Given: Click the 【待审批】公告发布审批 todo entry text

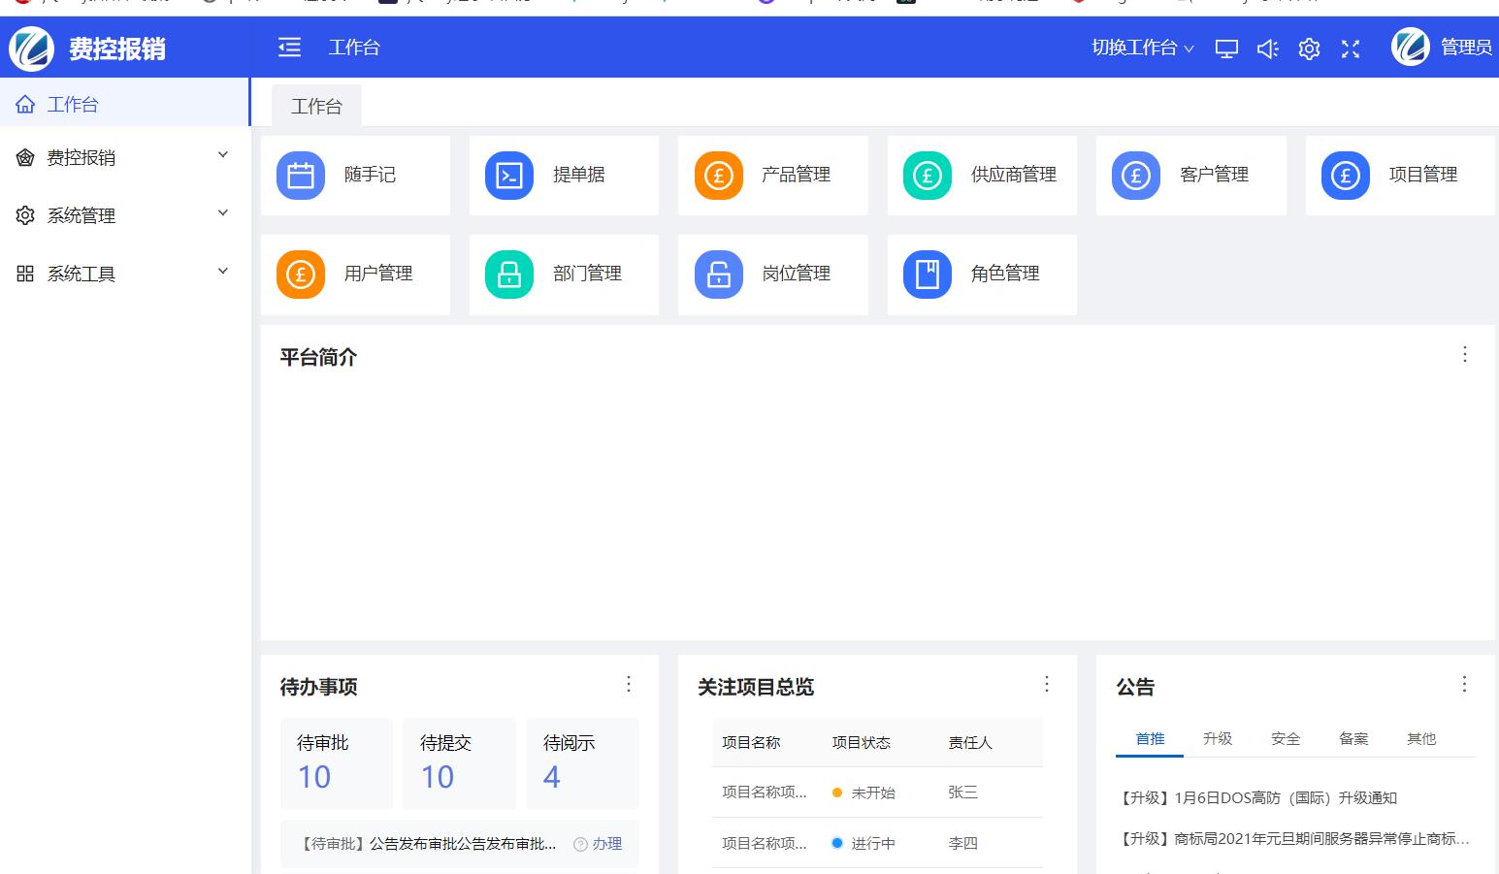Looking at the screenshot, I should coord(427,844).
